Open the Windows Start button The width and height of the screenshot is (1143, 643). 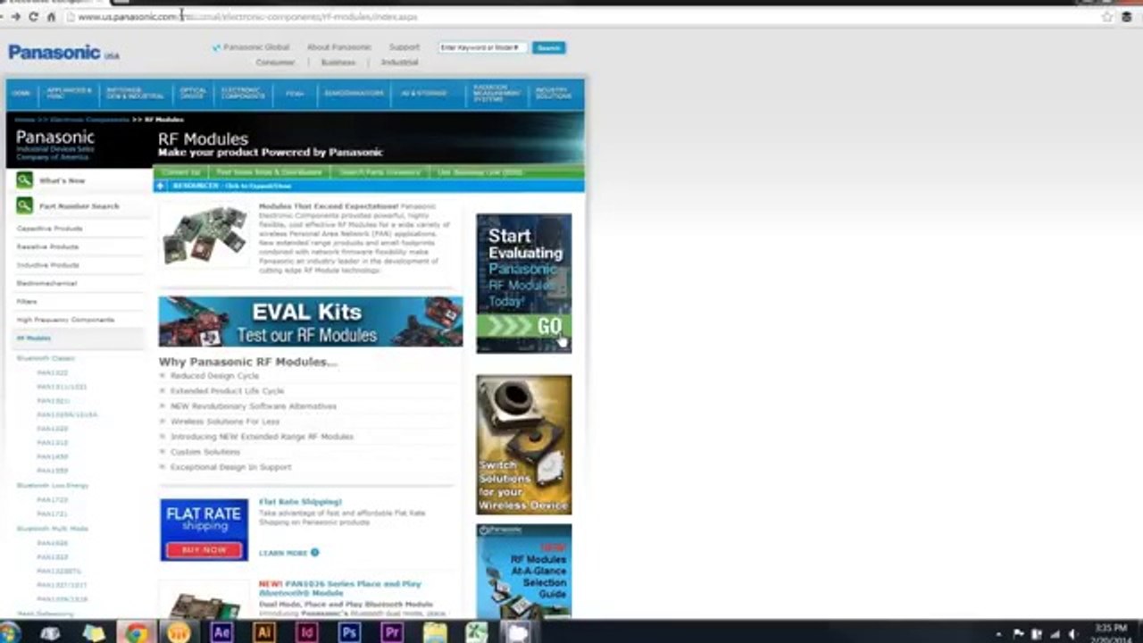(11, 633)
